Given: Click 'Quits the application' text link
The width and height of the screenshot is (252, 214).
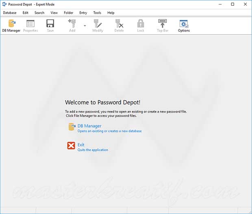Looking at the screenshot, I should (x=93, y=150).
